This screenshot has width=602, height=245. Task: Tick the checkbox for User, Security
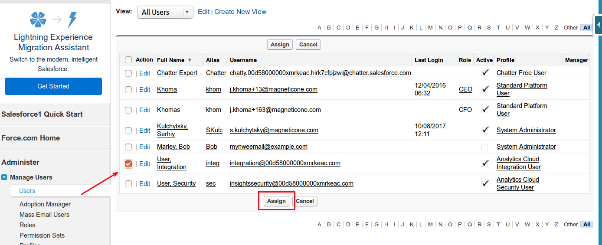point(128,184)
